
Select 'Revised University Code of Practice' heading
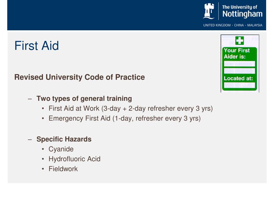click(x=79, y=77)
